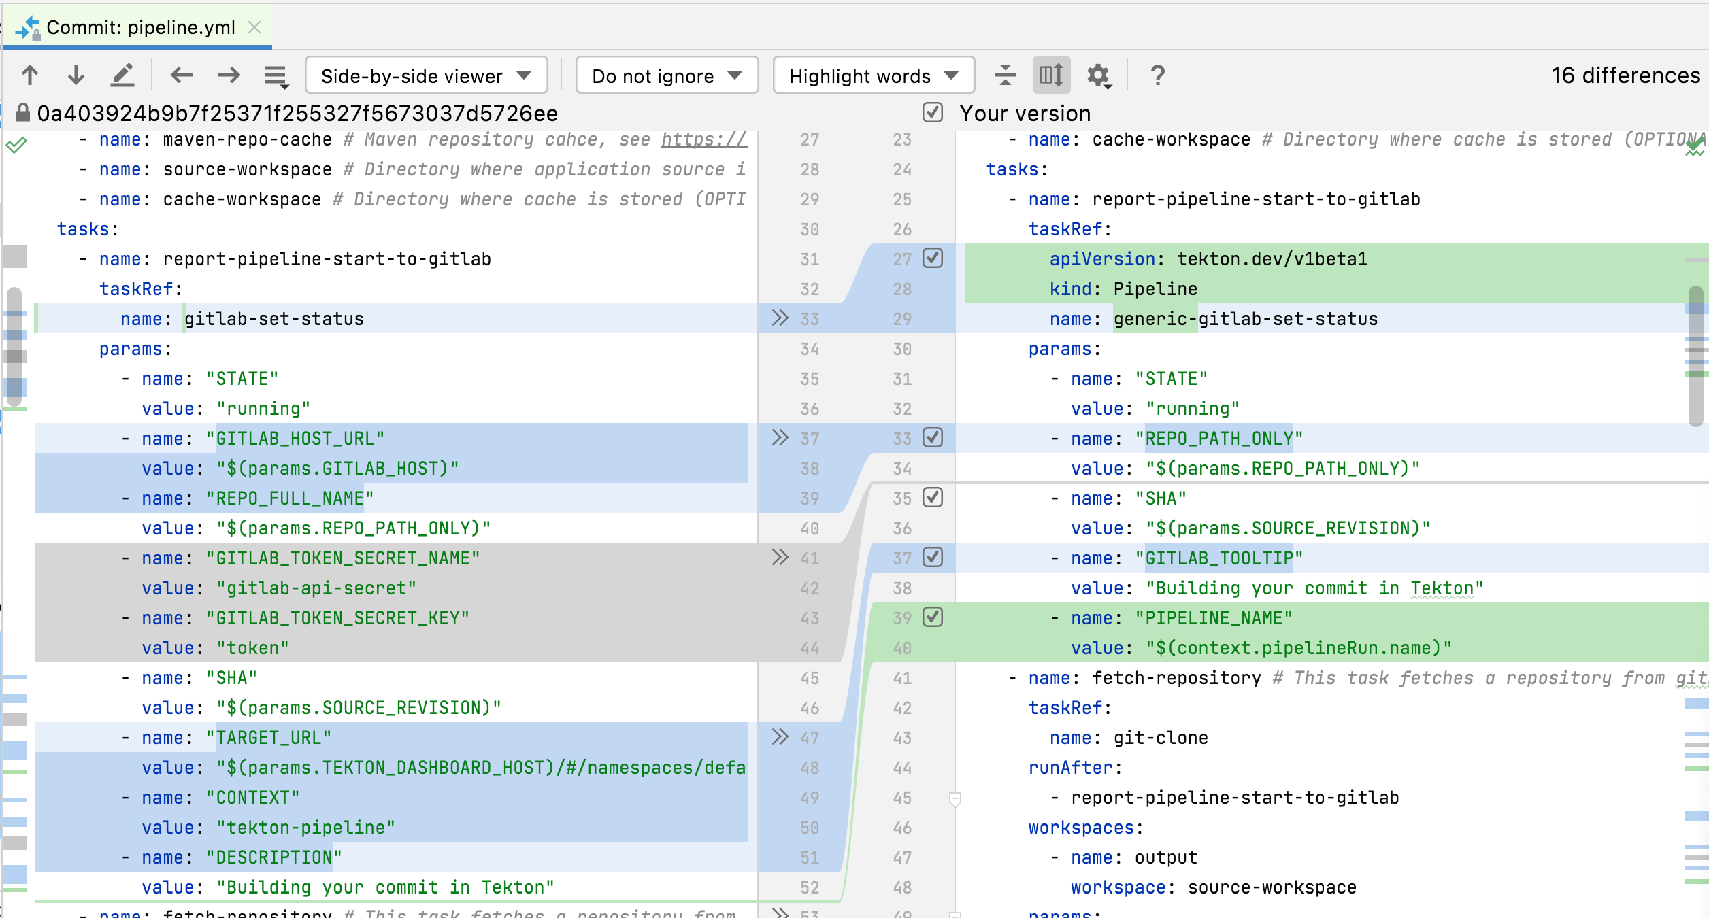Expand the Highlight words dropdown
1709x918 pixels.
873,75
